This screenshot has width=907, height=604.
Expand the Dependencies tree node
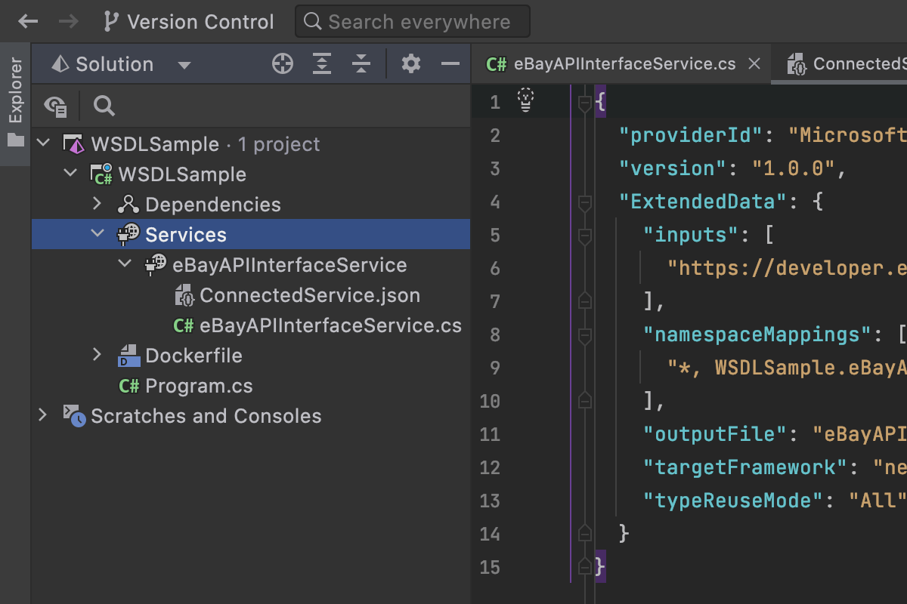[x=97, y=204]
